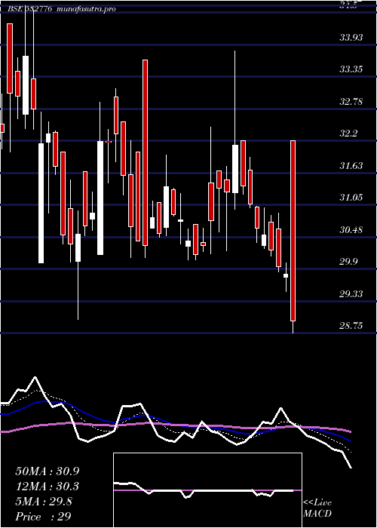The height and width of the screenshot is (528, 377).
Task: Click the 12MA : 30.3 value
Action: click(47, 487)
